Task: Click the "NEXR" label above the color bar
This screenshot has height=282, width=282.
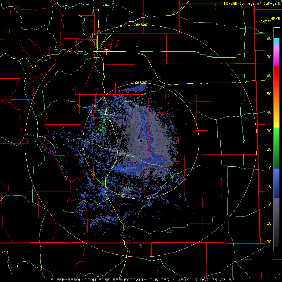Action: click(x=275, y=19)
